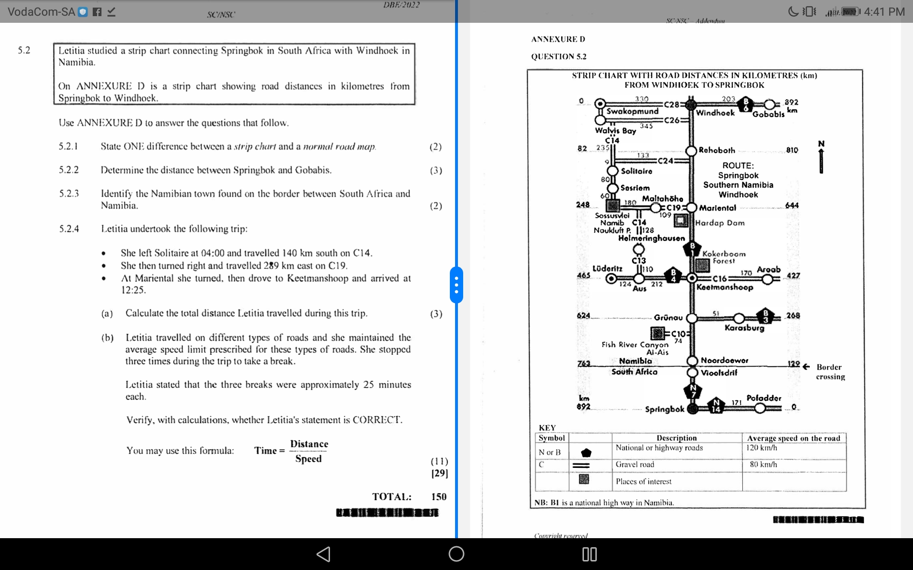This screenshot has width=913, height=570.
Task: Tap the B4 pentagon marker near Aus
Action: click(x=673, y=275)
